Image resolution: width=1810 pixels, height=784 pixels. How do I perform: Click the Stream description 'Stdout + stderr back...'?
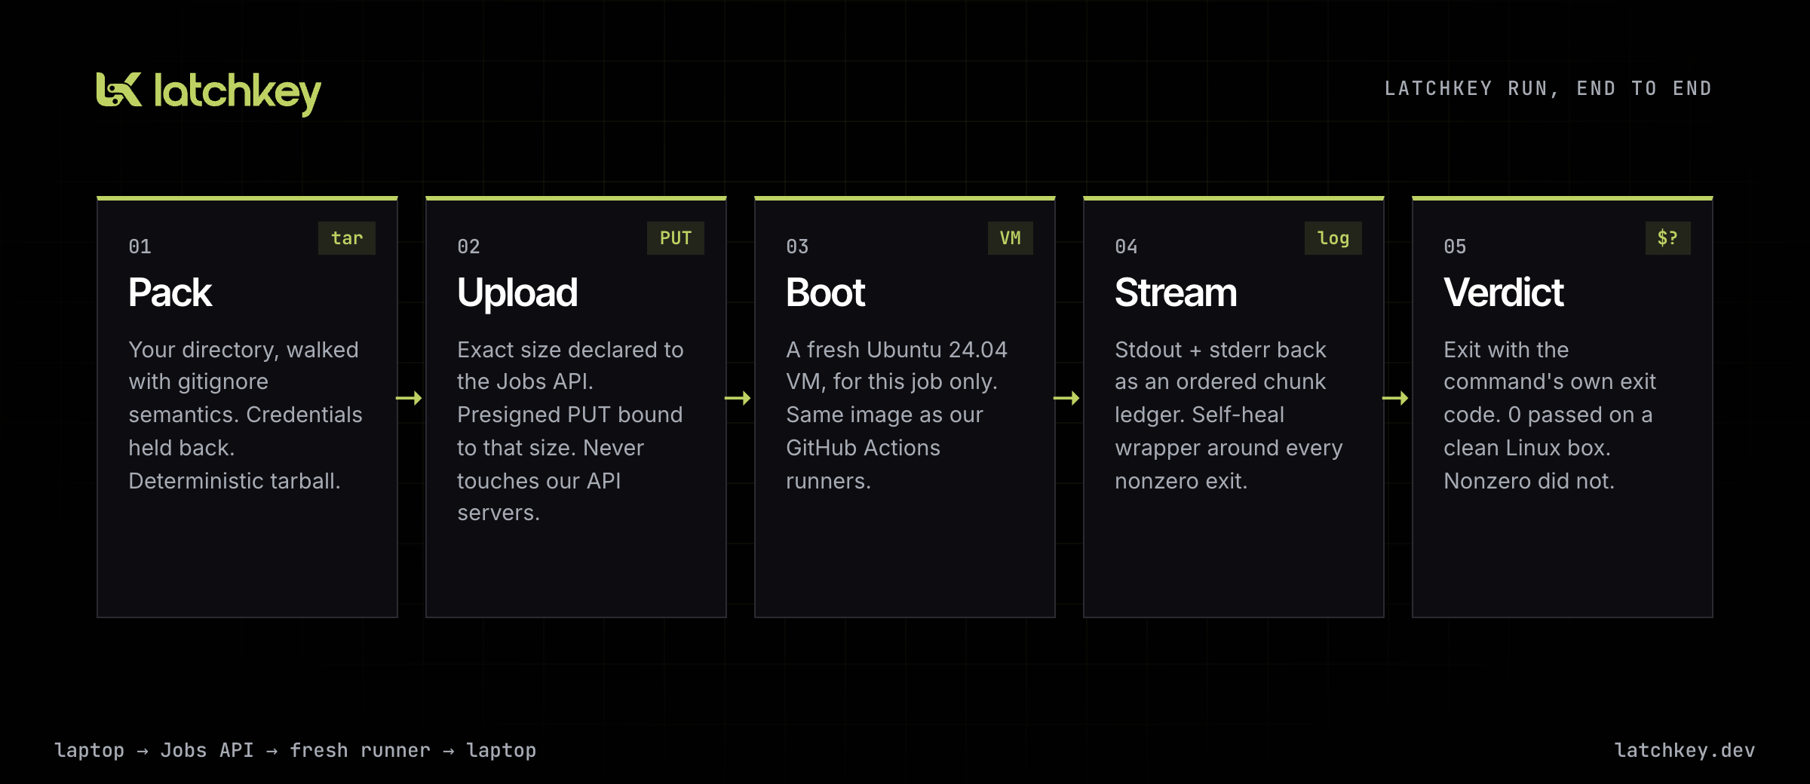(1229, 415)
